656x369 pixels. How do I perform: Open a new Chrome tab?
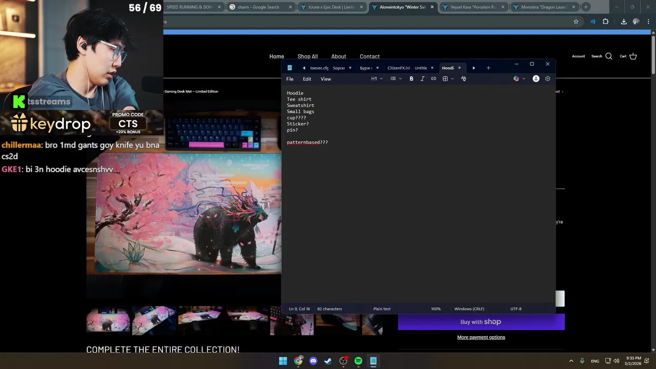point(586,7)
